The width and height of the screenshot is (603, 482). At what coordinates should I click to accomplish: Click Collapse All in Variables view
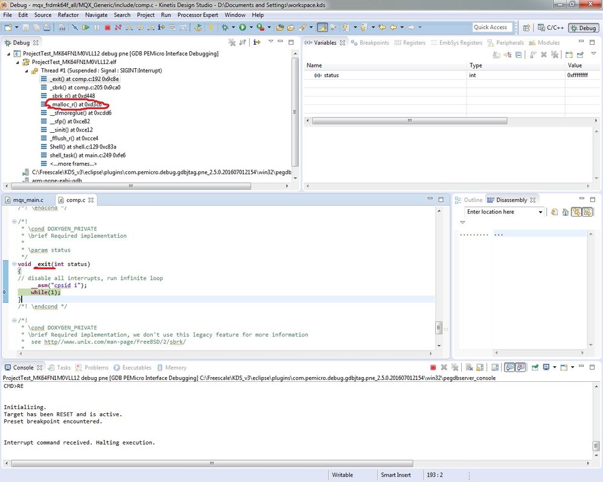[x=518, y=55]
